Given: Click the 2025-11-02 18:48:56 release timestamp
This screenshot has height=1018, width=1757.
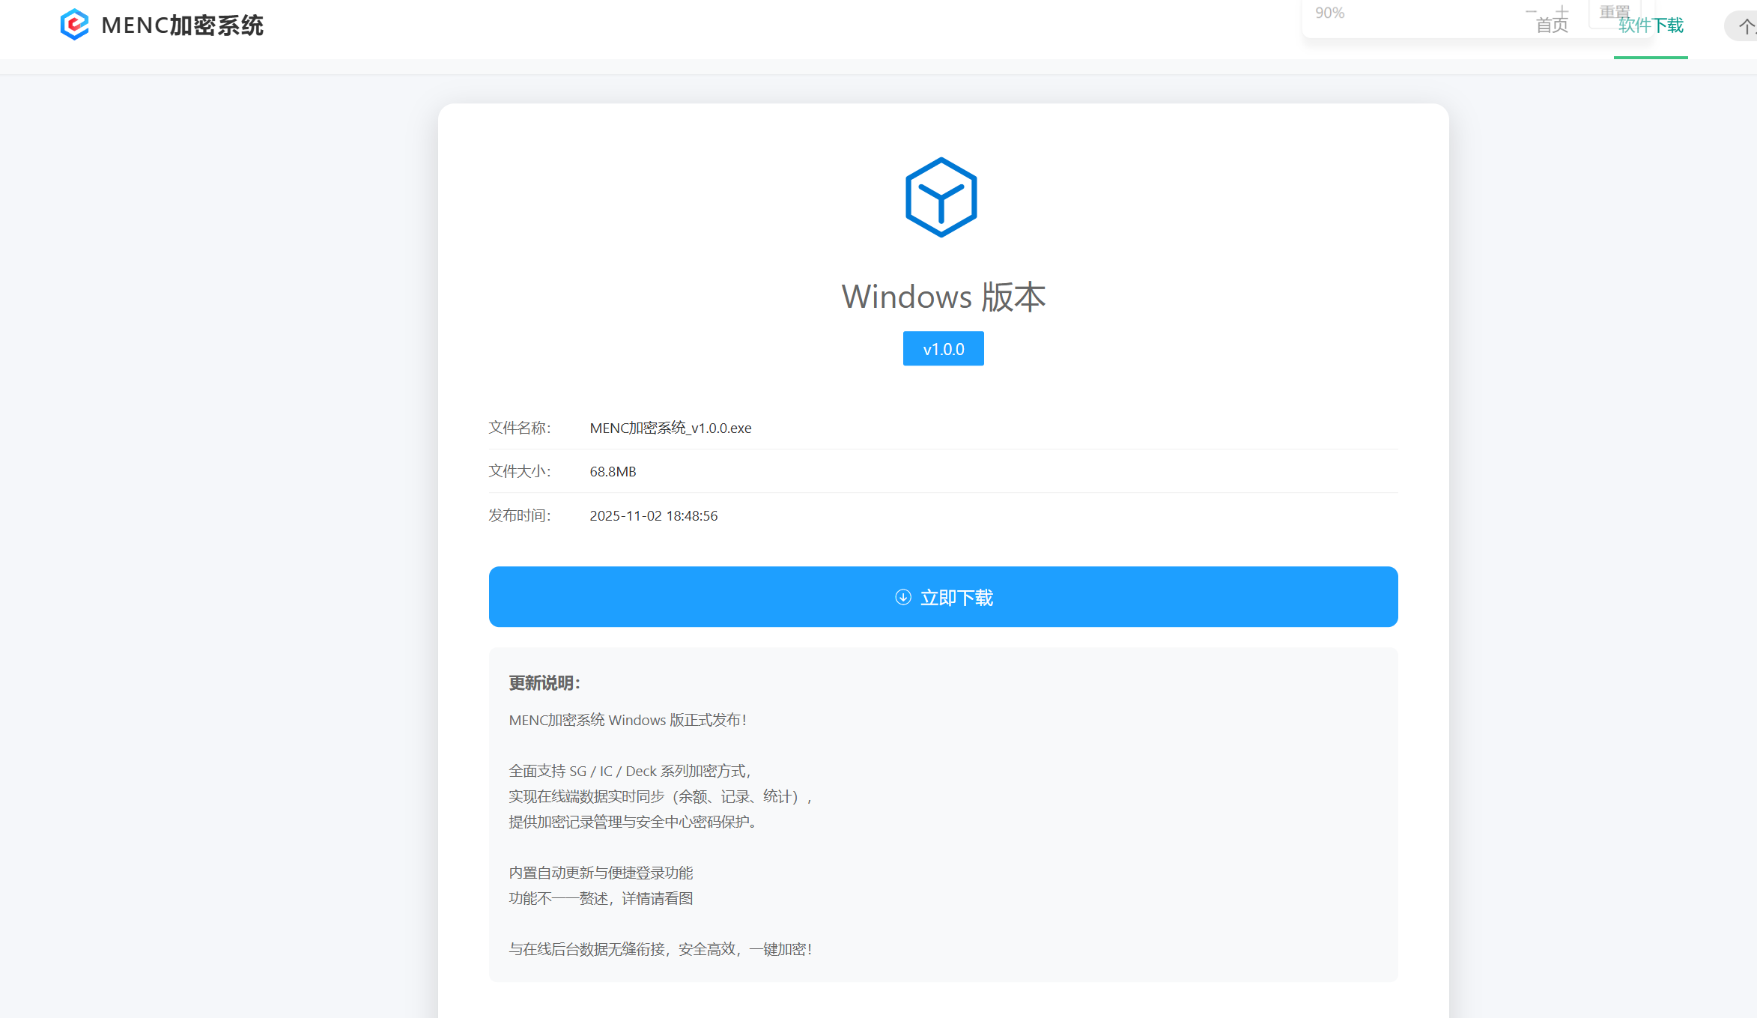Looking at the screenshot, I should pyautogui.click(x=653, y=516).
